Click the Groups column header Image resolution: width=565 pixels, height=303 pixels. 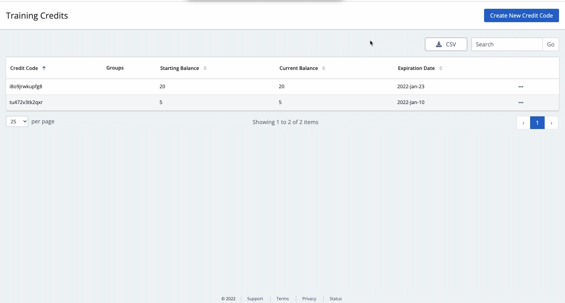(115, 68)
